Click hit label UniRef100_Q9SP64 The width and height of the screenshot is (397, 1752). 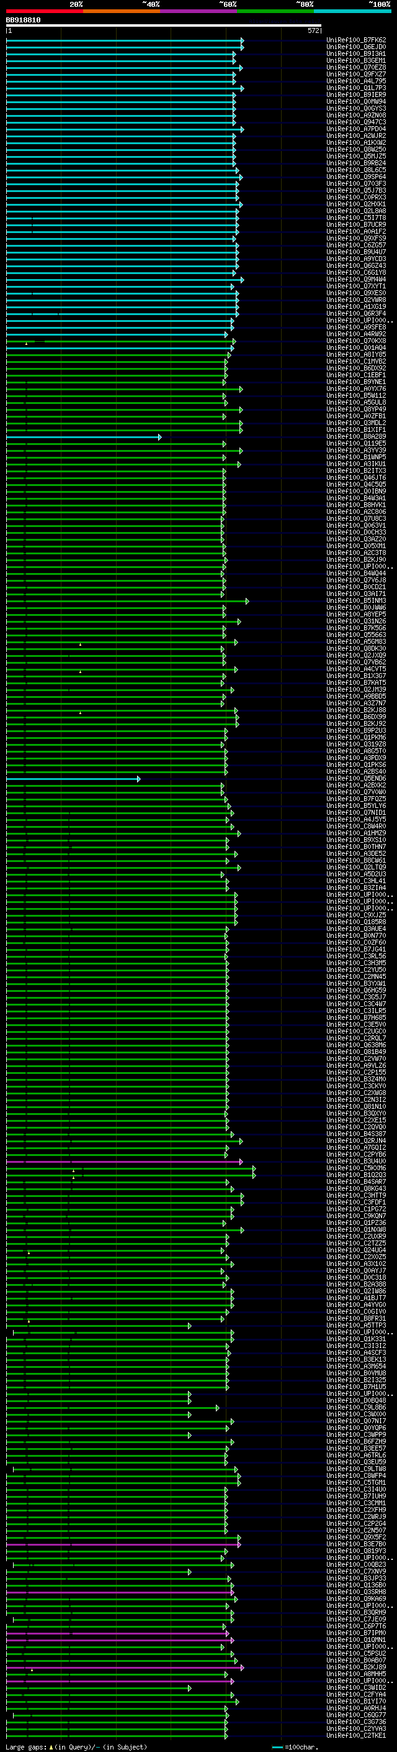[x=356, y=177]
